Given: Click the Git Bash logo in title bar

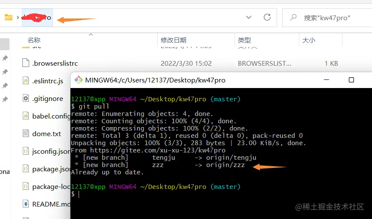Looking at the screenshot, I should pos(79,80).
